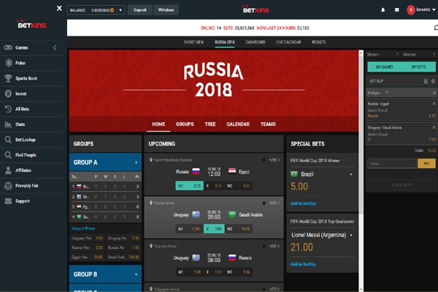This screenshot has width=438, height=292.
Task: Open the Modern view style dropdown
Action: (x=383, y=54)
